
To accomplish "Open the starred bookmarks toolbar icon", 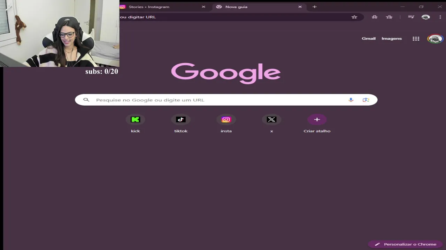I will [x=389, y=17].
